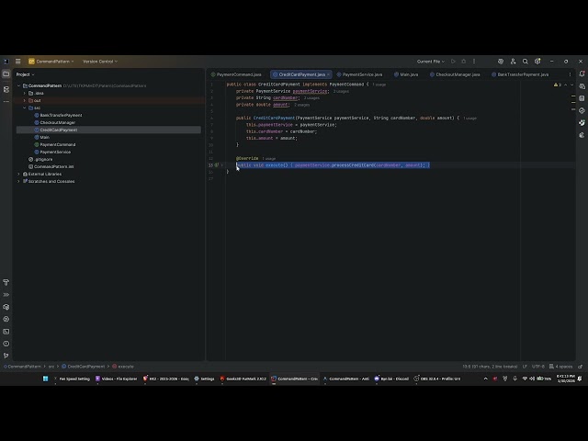Switch to PaymentService.java tab
The image size is (588, 441).
click(x=360, y=74)
